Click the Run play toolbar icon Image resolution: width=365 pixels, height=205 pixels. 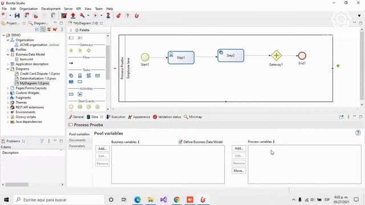(x=95, y=15)
